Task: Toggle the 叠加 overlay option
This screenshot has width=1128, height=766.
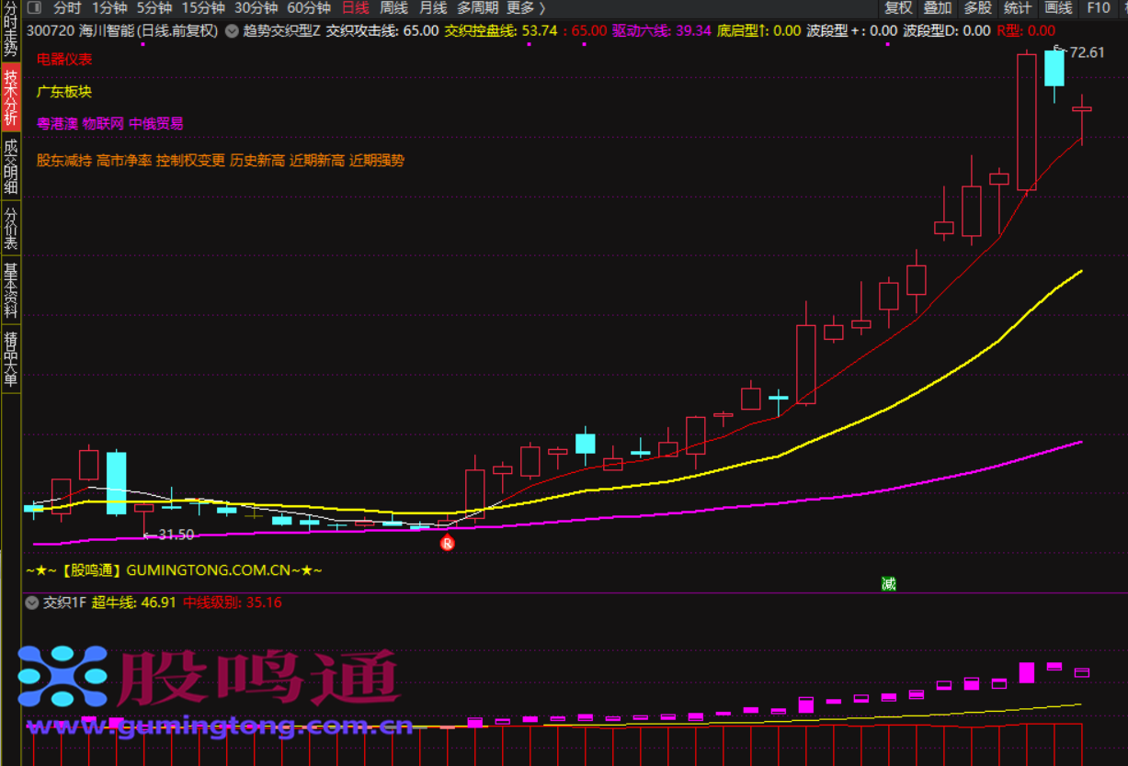Action: [938, 8]
